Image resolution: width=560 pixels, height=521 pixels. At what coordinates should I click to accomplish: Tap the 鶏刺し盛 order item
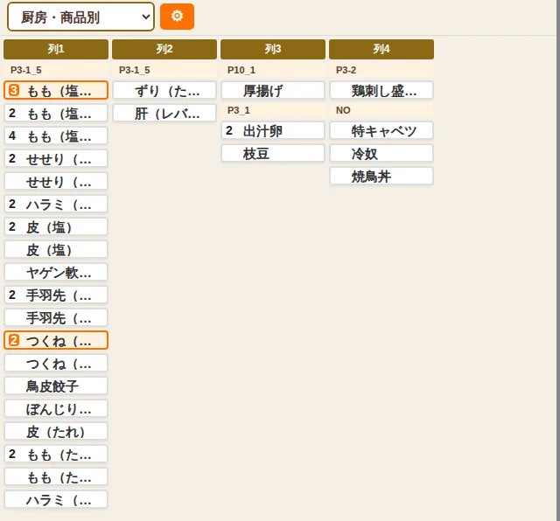[381, 90]
